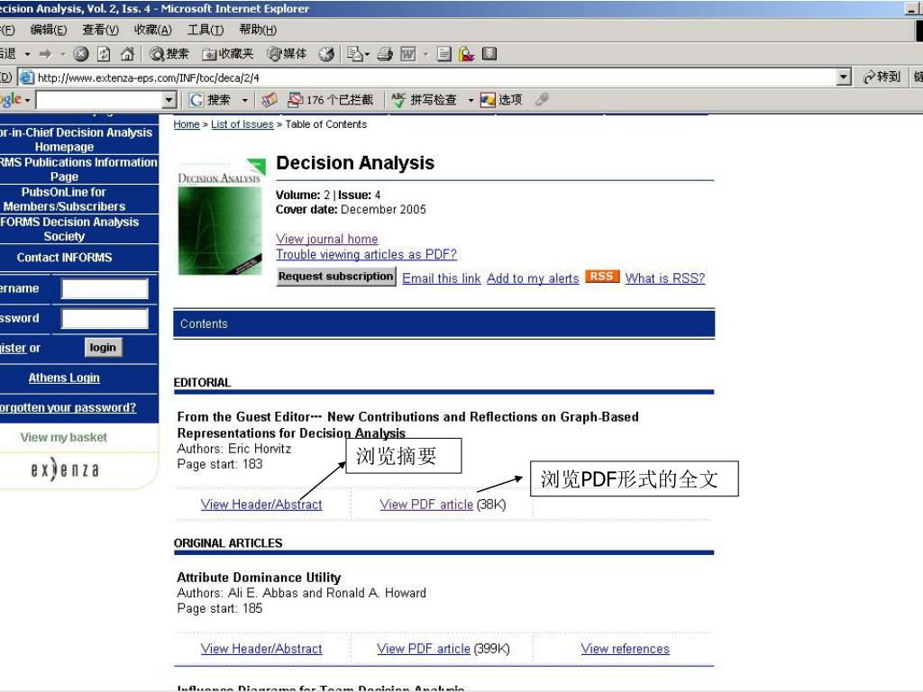Screen dimensions: 923x692
Task: Click the popup blocker 176 个已拦截 button
Action: (330, 100)
